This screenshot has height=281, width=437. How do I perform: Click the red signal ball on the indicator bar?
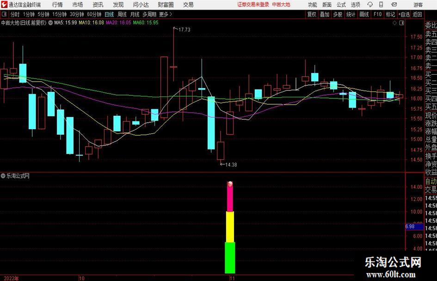[x=230, y=184]
